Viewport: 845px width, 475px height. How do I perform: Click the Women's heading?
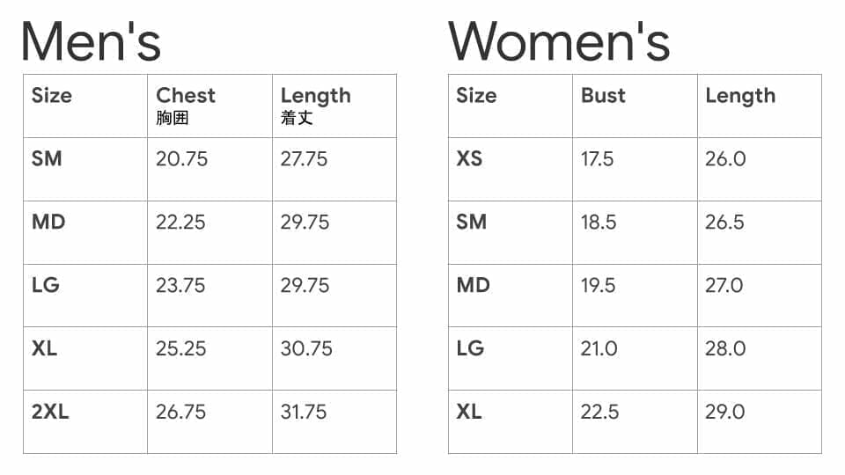[559, 41]
